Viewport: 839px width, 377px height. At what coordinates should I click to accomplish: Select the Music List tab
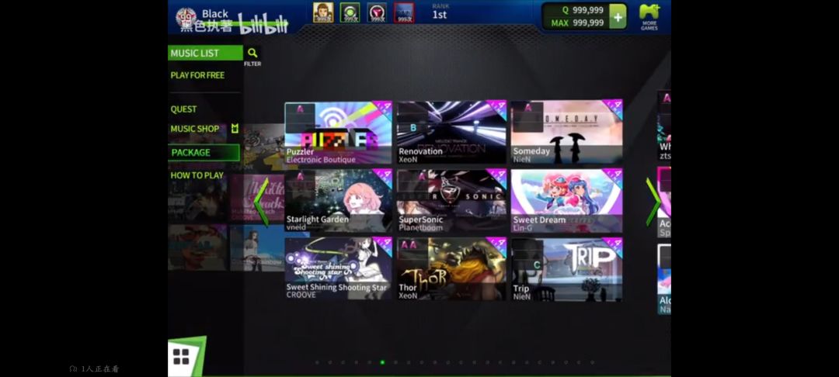[x=205, y=53]
